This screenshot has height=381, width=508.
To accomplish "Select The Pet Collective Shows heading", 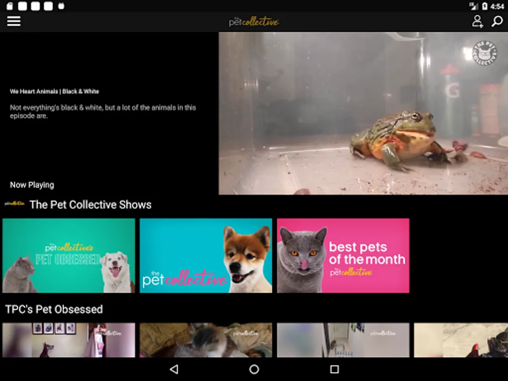I will tap(91, 205).
